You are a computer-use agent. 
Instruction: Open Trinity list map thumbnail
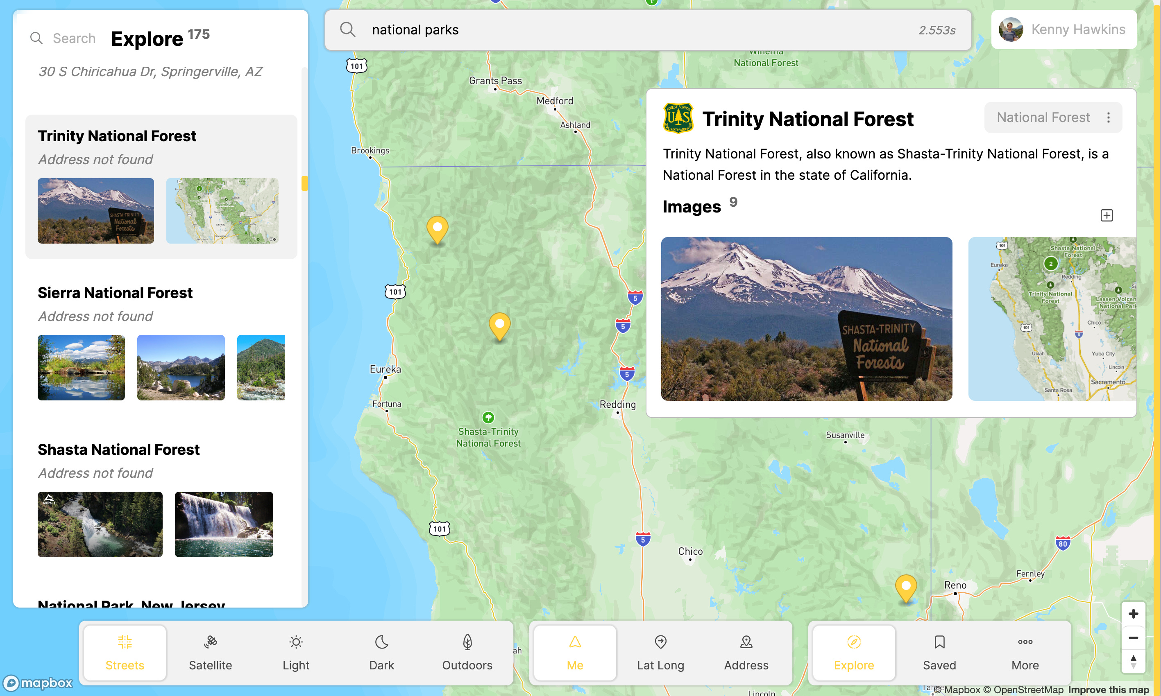(x=222, y=210)
